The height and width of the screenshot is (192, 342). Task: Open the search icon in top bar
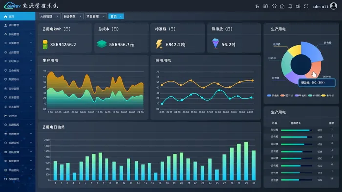266,6
